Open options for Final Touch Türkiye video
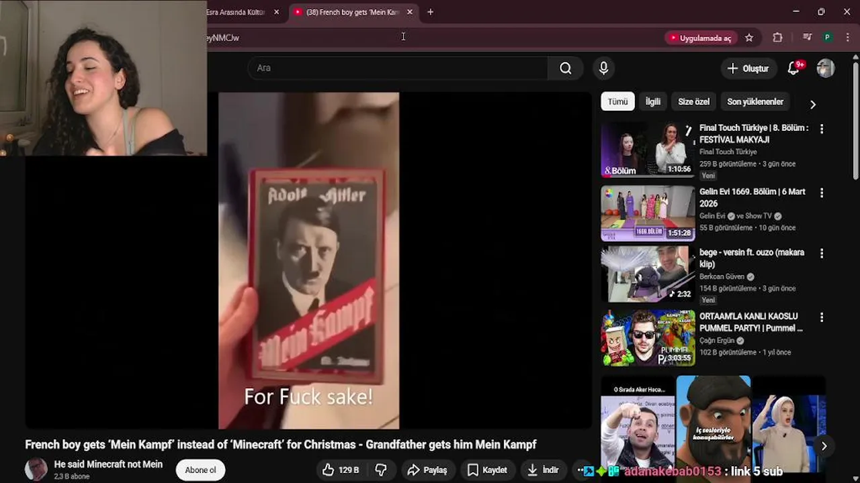The height and width of the screenshot is (483, 860). coord(821,129)
